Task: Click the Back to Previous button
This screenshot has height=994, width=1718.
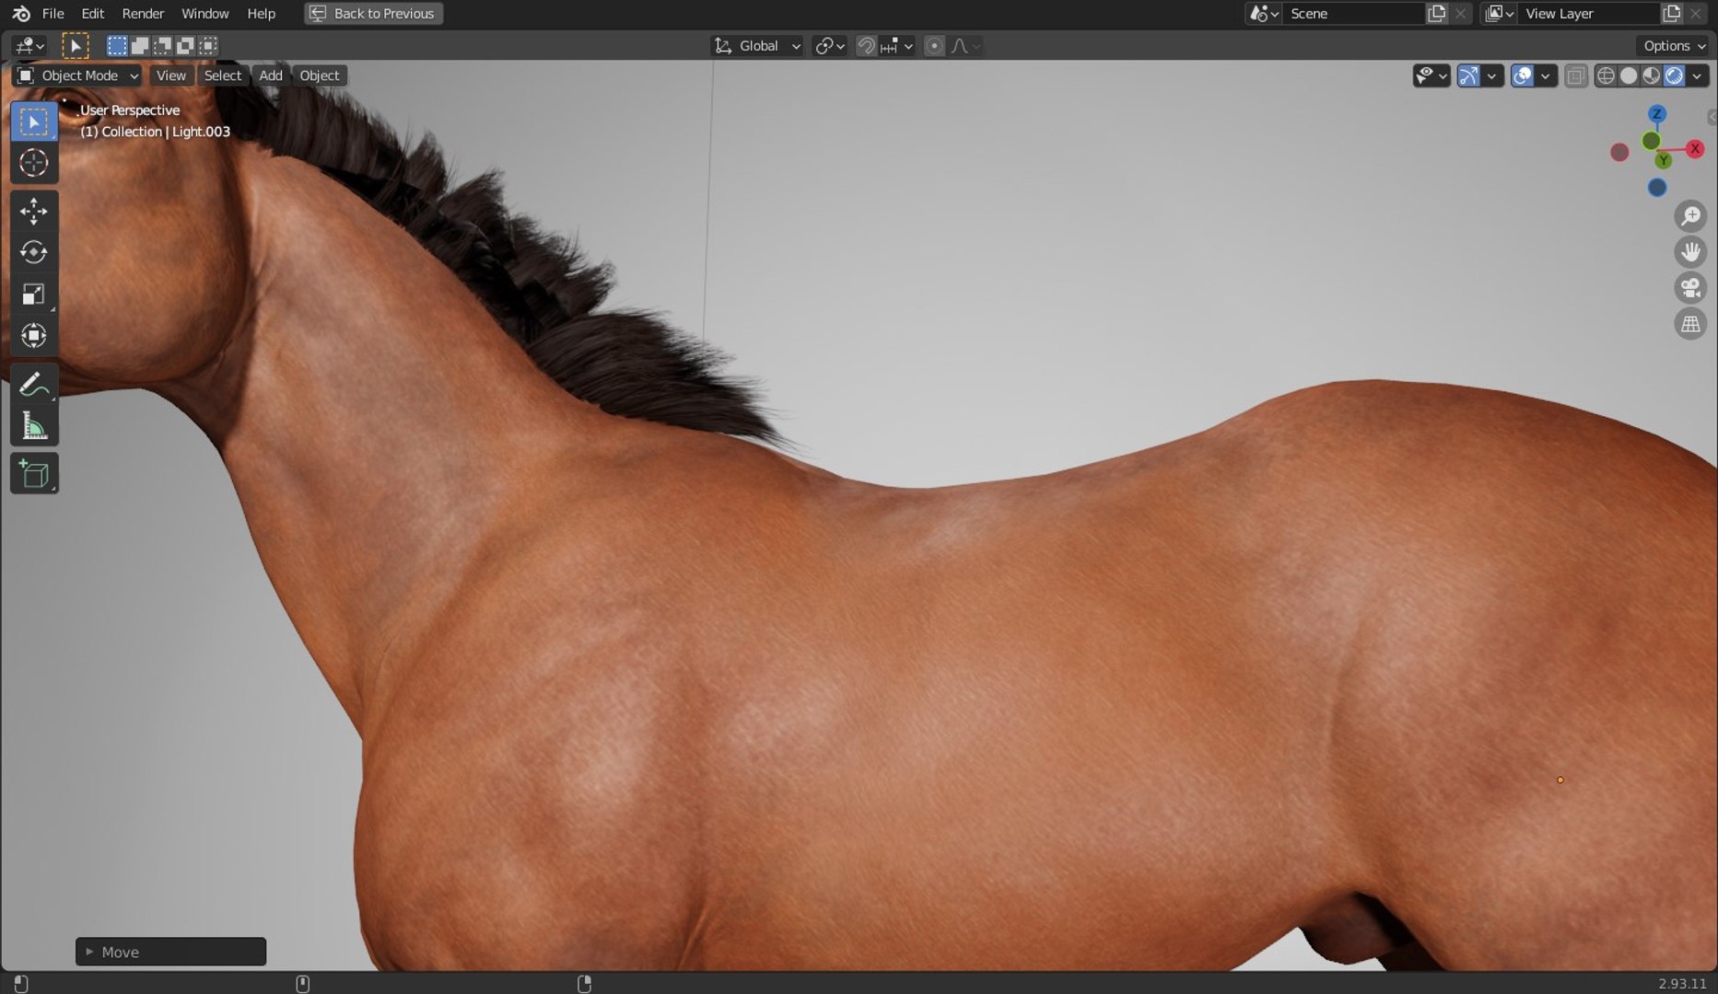Action: 373,13
